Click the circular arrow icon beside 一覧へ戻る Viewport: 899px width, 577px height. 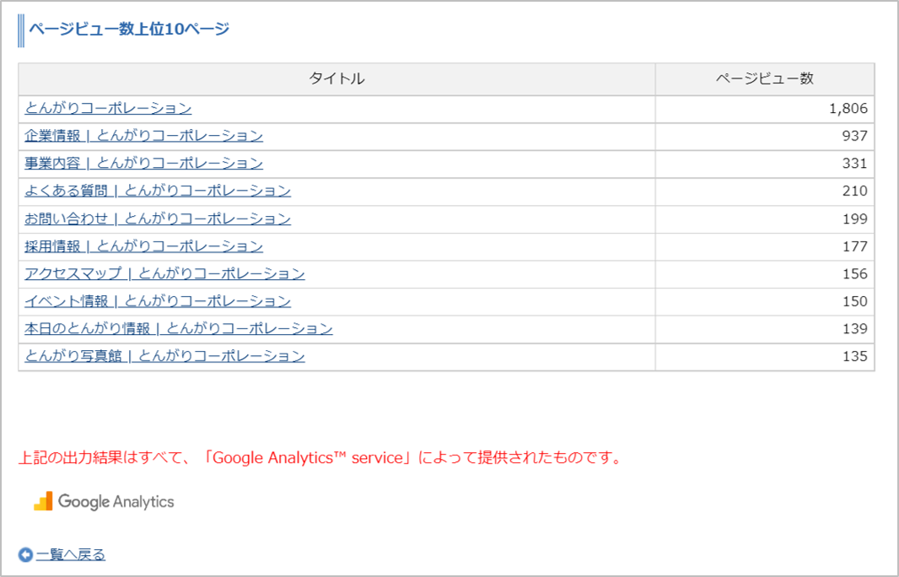coord(25,554)
